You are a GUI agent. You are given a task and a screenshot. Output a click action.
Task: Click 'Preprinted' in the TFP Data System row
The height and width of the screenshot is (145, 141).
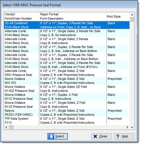(115, 119)
